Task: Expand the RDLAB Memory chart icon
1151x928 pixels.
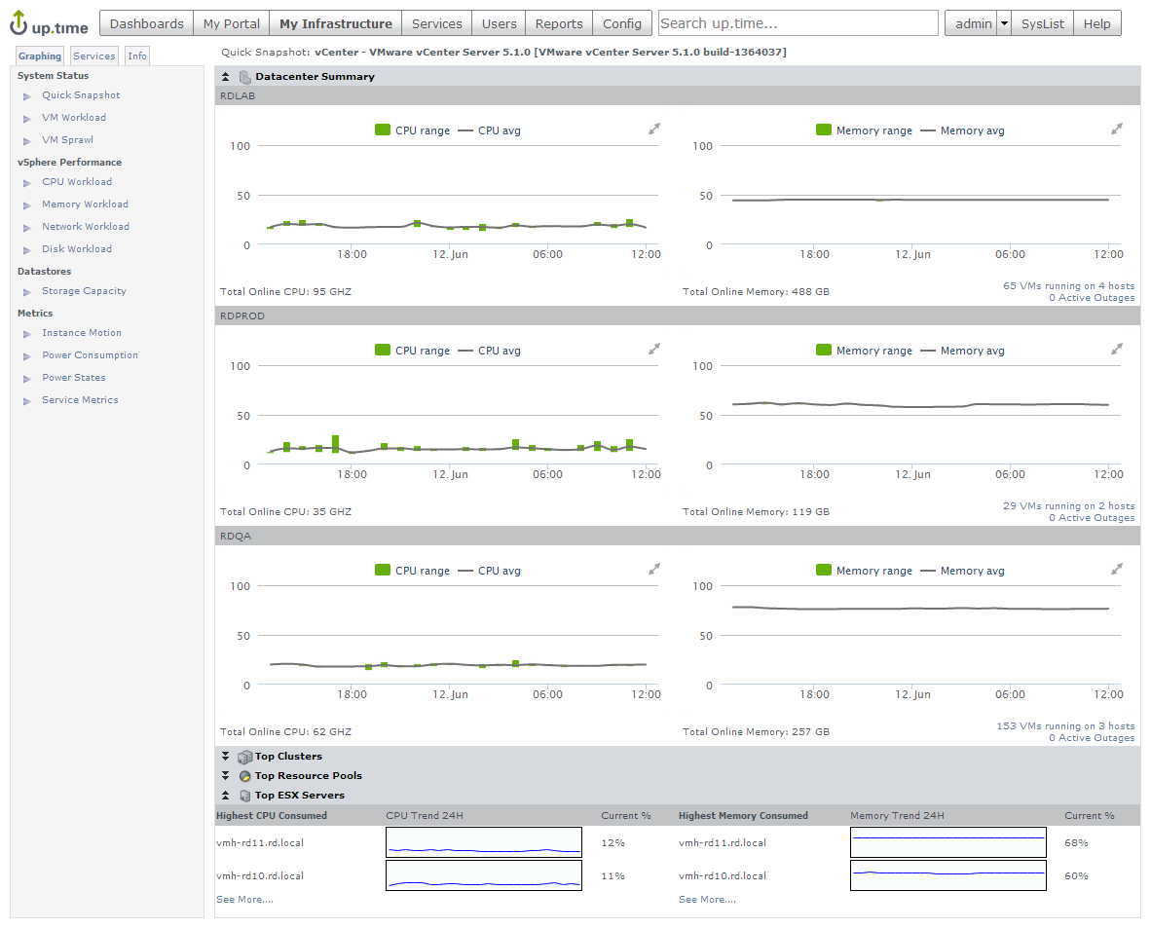Action: (x=1117, y=129)
